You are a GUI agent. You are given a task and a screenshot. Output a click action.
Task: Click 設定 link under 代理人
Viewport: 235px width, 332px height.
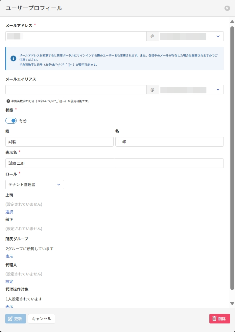coord(10,282)
